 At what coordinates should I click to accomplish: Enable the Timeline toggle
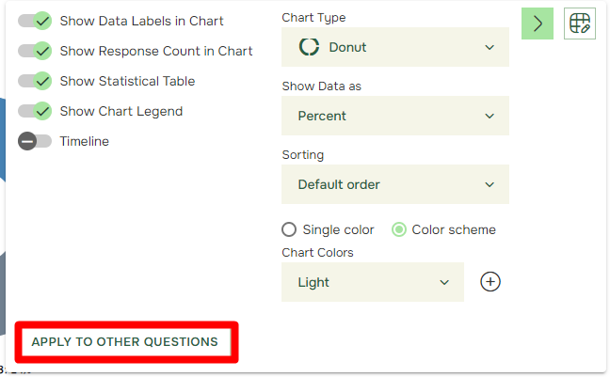click(x=35, y=141)
